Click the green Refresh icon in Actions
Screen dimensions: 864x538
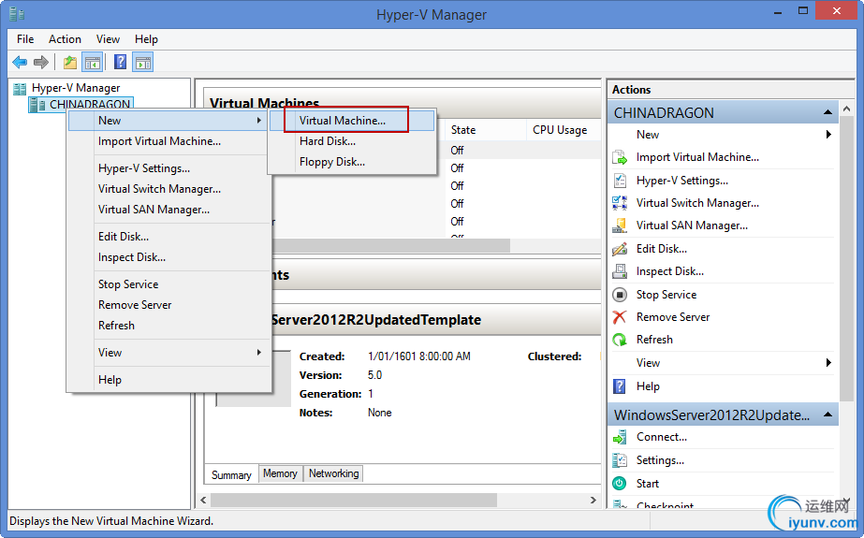coord(620,340)
